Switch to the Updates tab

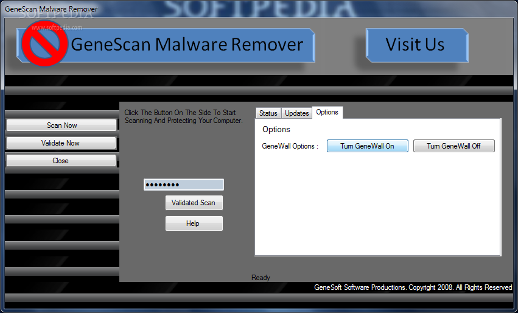pos(296,113)
